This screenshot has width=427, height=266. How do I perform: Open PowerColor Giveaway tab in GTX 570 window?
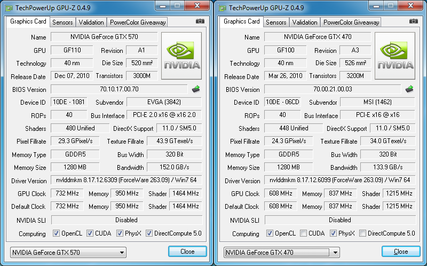138,22
